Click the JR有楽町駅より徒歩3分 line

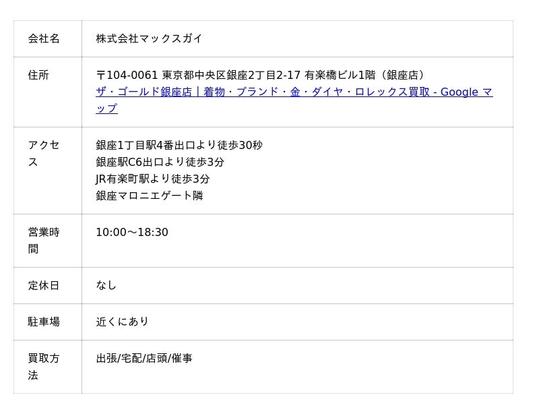pyautogui.click(x=153, y=179)
